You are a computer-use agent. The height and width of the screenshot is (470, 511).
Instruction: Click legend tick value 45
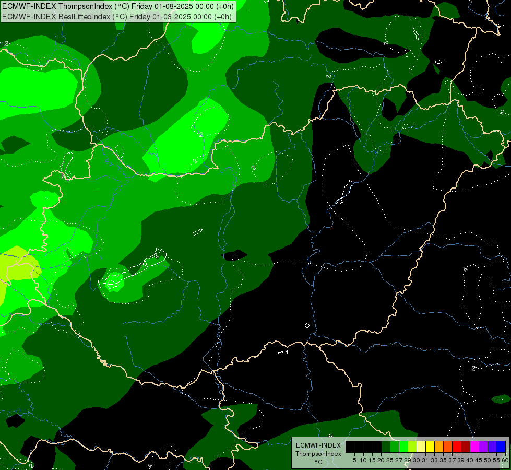click(479, 460)
